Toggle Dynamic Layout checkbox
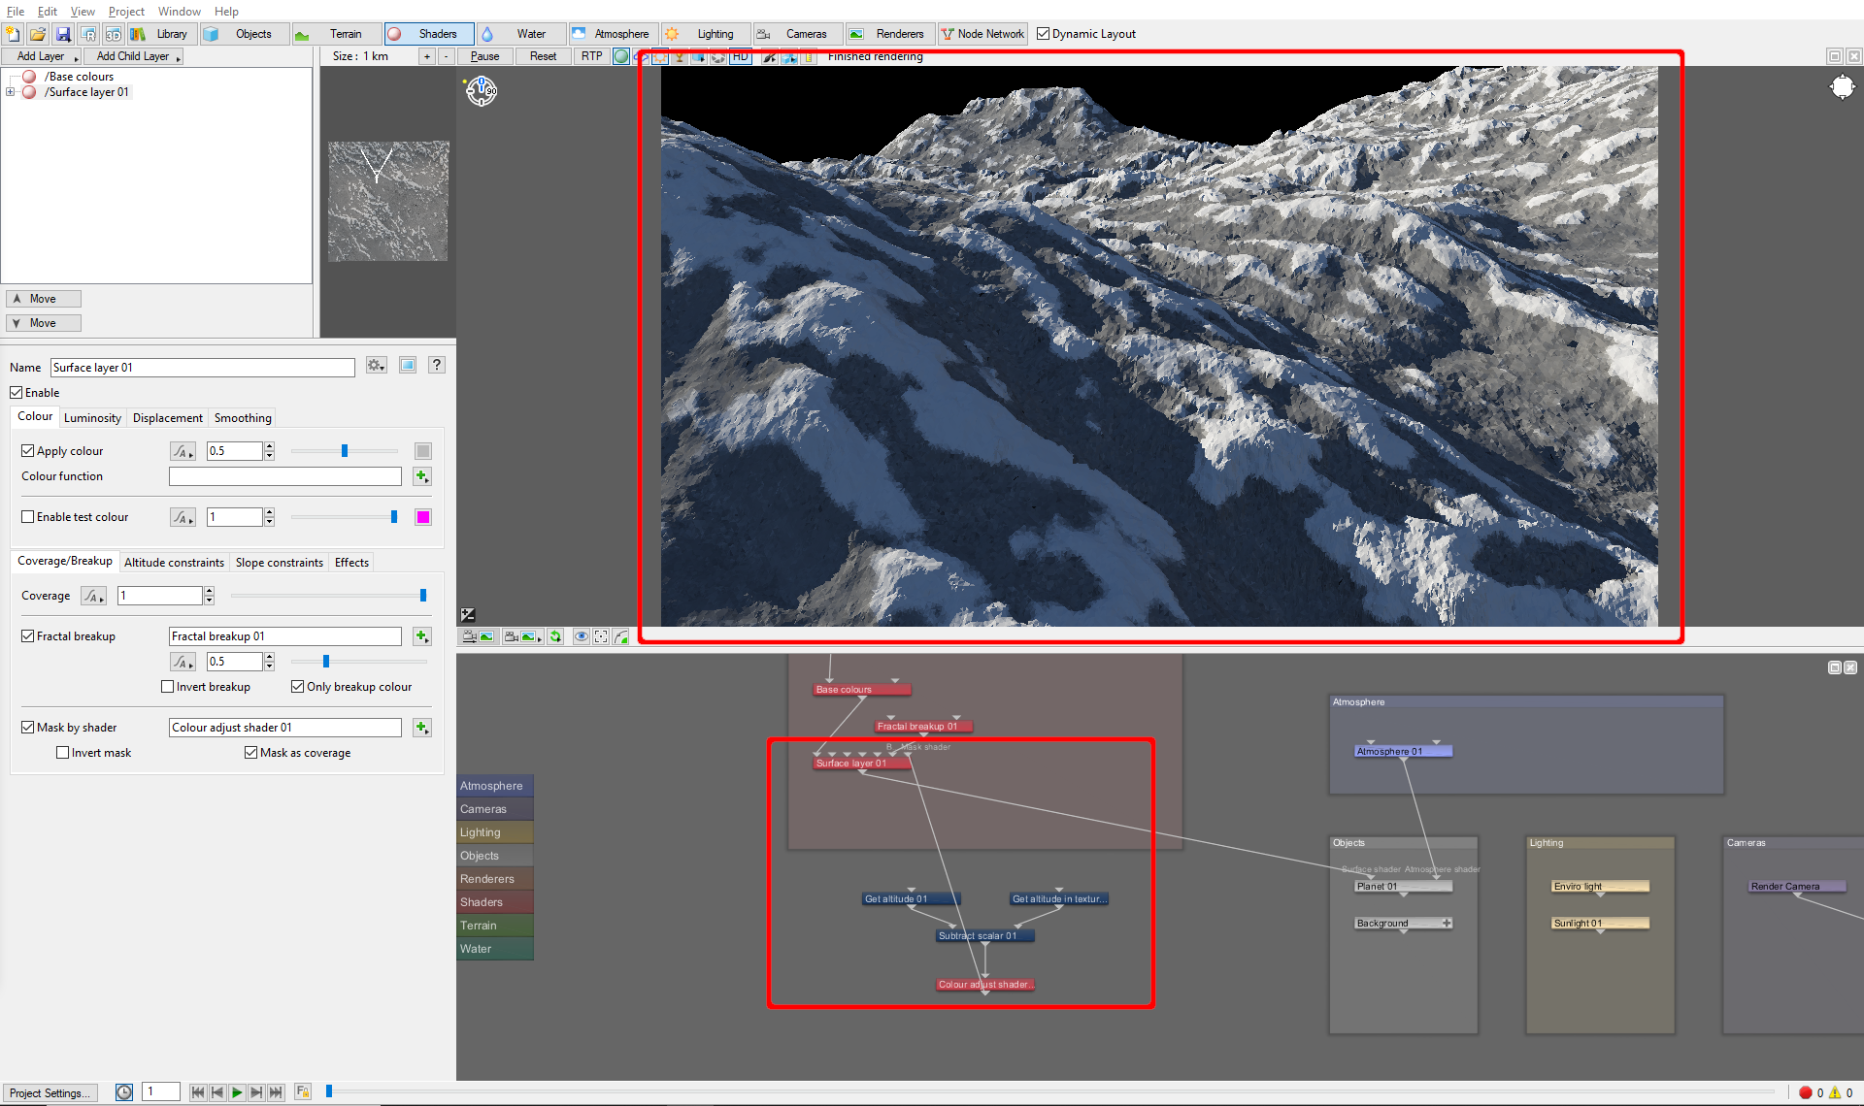Viewport: 1864px width, 1106px height. pos(1044,34)
